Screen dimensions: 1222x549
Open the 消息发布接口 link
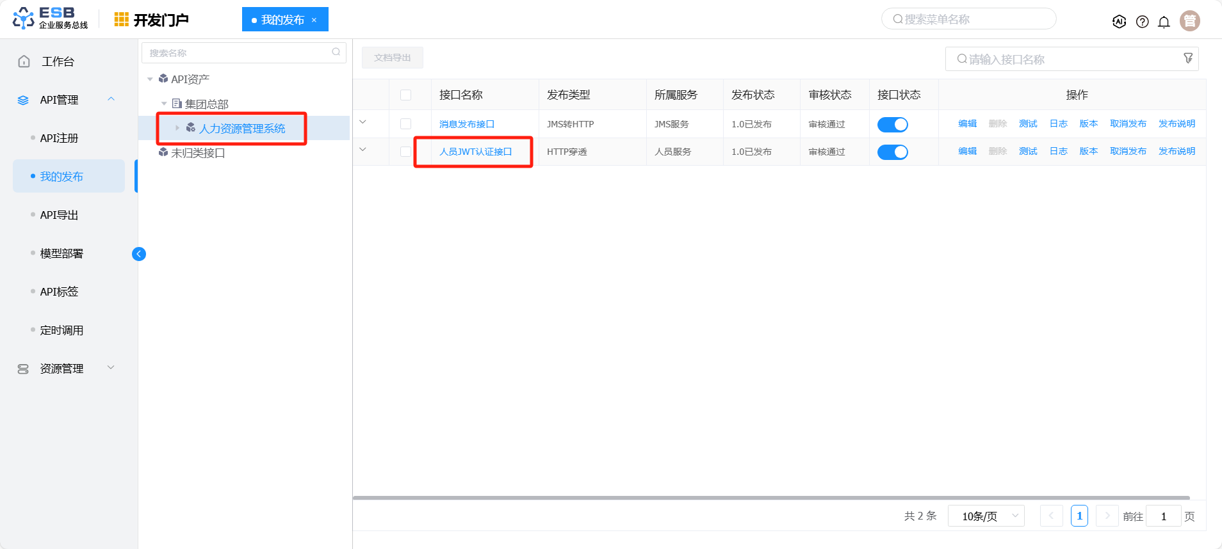(x=467, y=124)
